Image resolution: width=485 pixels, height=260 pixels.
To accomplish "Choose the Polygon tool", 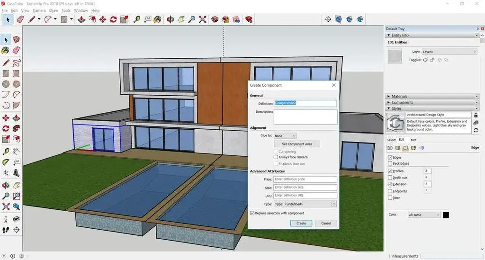I will coord(17,84).
